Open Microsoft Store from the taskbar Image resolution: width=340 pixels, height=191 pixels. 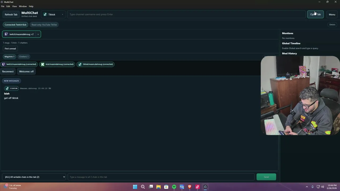(x=166, y=187)
